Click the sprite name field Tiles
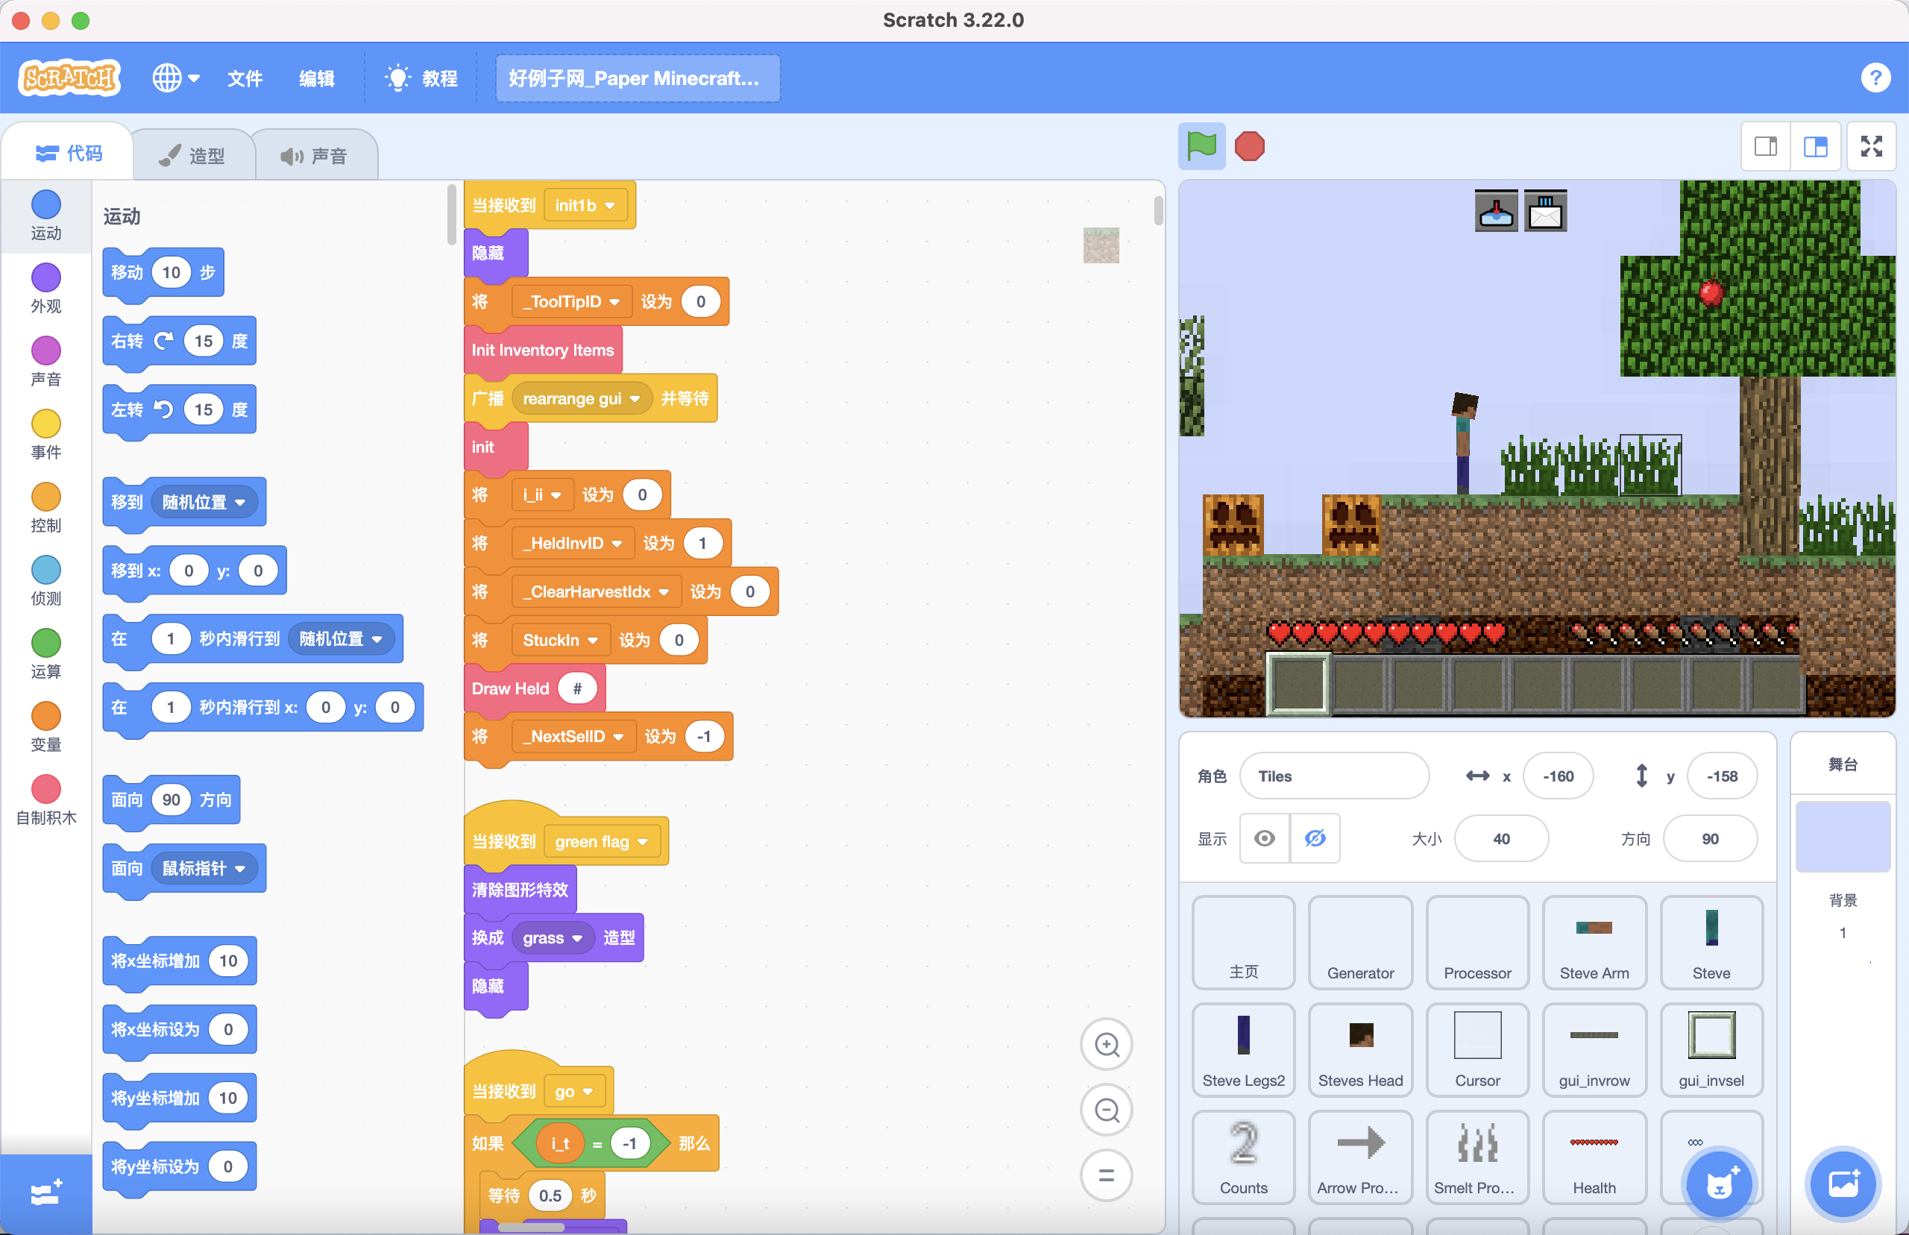 [x=1334, y=776]
